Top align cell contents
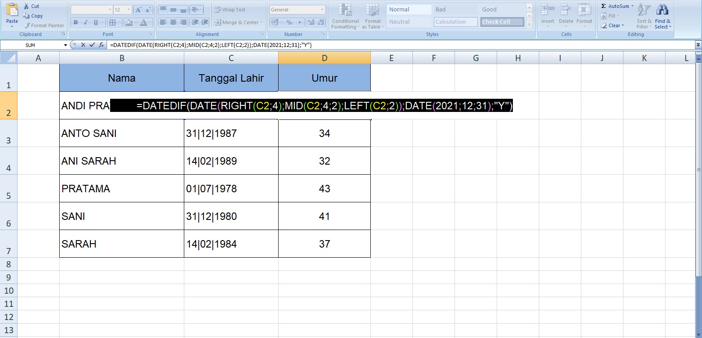The height and width of the screenshot is (338, 702). [x=163, y=10]
